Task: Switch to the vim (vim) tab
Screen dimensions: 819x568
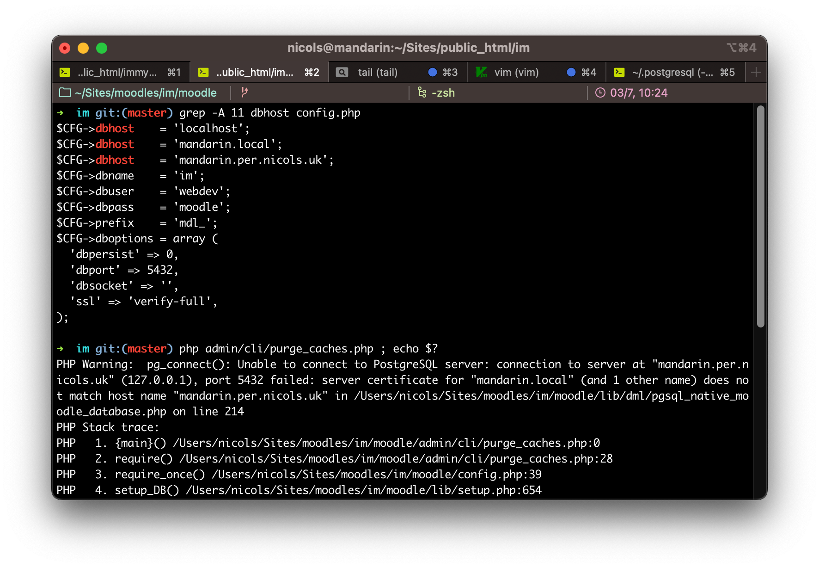Action: click(x=537, y=72)
